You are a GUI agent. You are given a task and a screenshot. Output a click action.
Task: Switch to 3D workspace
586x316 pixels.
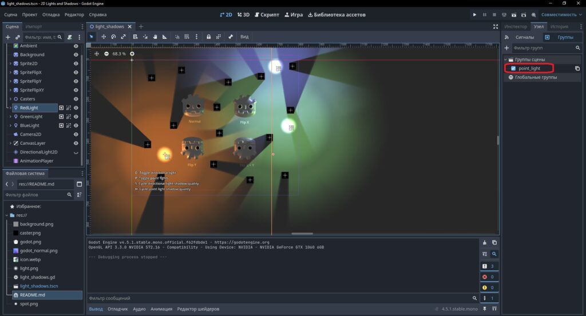(244, 14)
